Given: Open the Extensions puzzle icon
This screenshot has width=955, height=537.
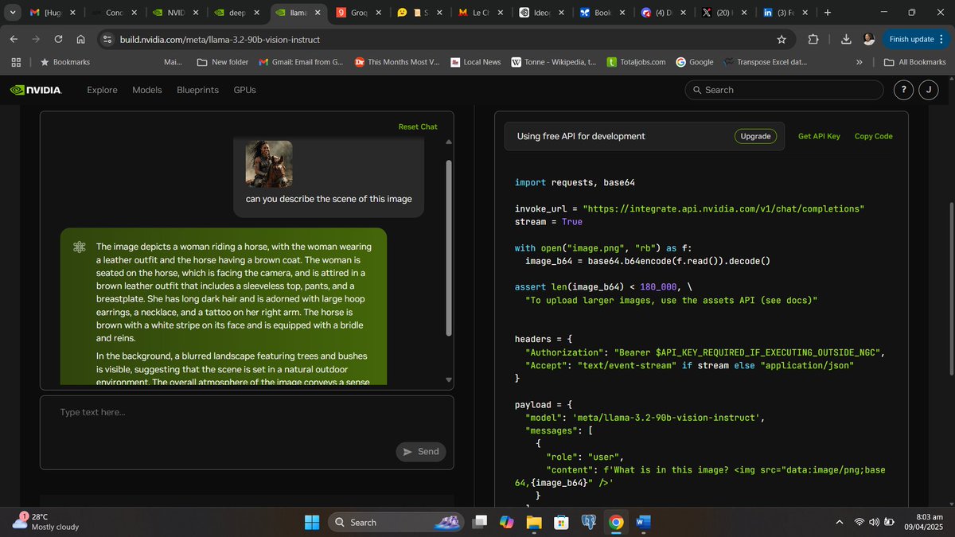Looking at the screenshot, I should click(x=813, y=39).
